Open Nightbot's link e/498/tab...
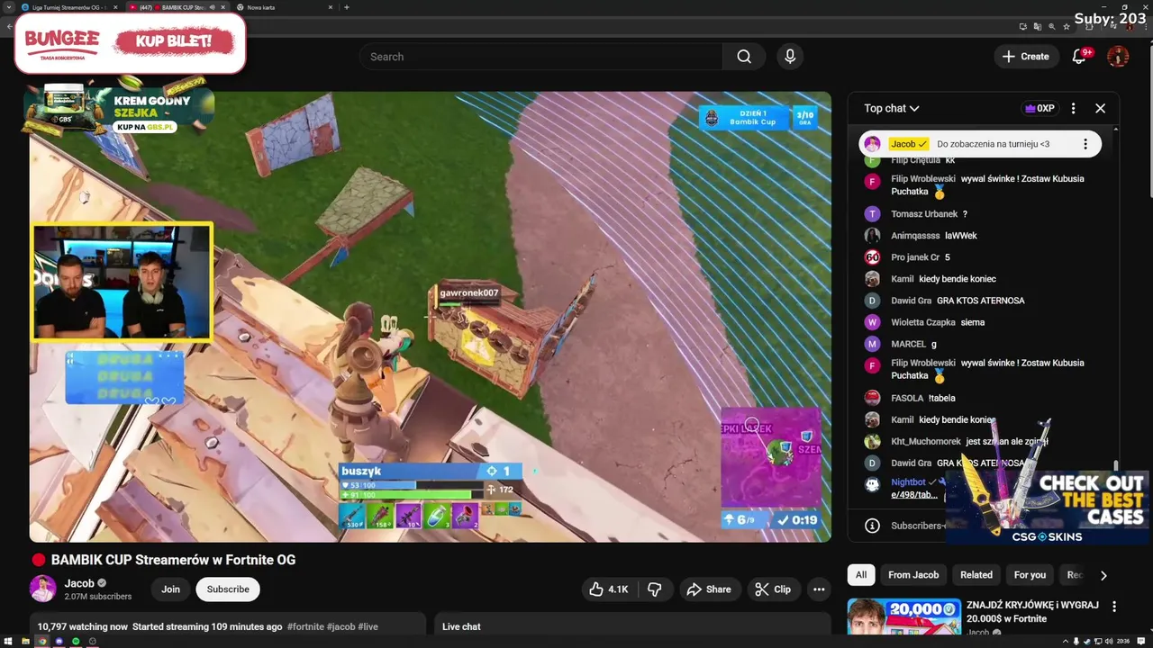The height and width of the screenshot is (648, 1153). pyautogui.click(x=914, y=495)
